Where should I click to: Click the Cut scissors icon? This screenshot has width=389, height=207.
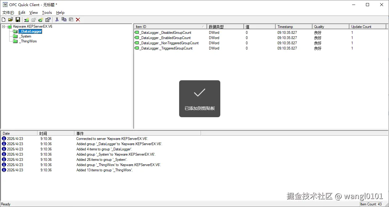click(x=57, y=20)
